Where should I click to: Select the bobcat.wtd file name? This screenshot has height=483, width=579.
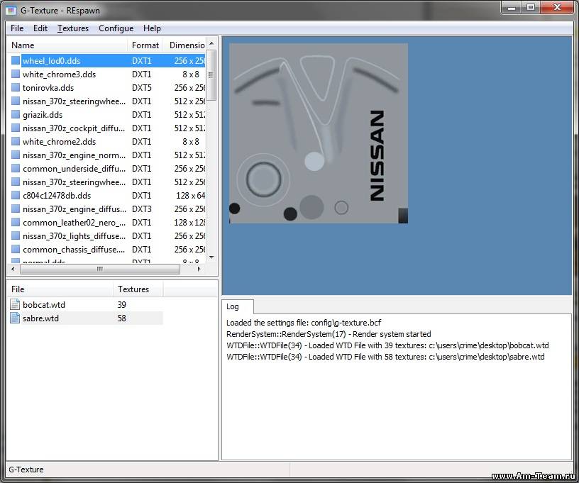point(43,304)
